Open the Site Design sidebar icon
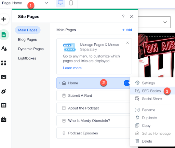This screenshot has height=148, width=175. click(x=4, y=49)
